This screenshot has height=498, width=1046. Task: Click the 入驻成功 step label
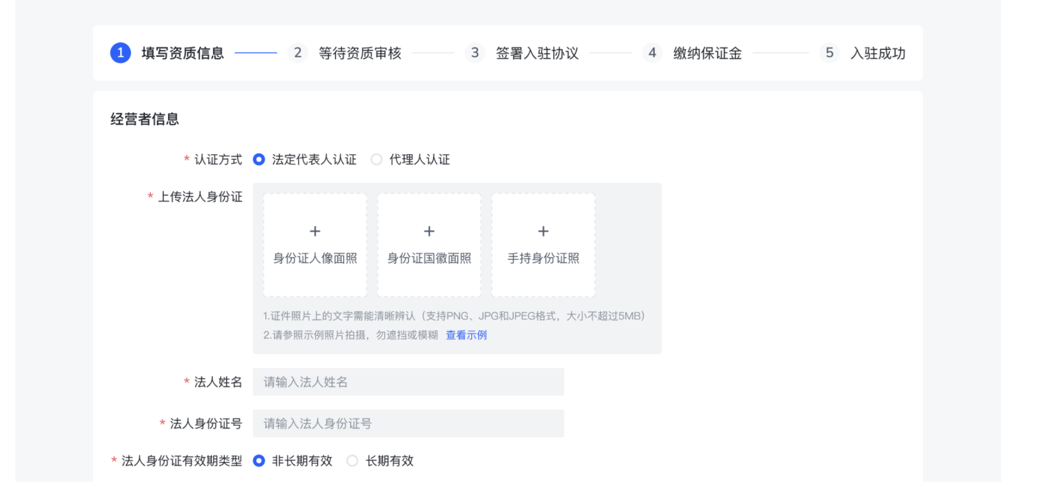pos(878,54)
